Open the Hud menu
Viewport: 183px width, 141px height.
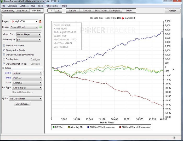pos(33,6)
